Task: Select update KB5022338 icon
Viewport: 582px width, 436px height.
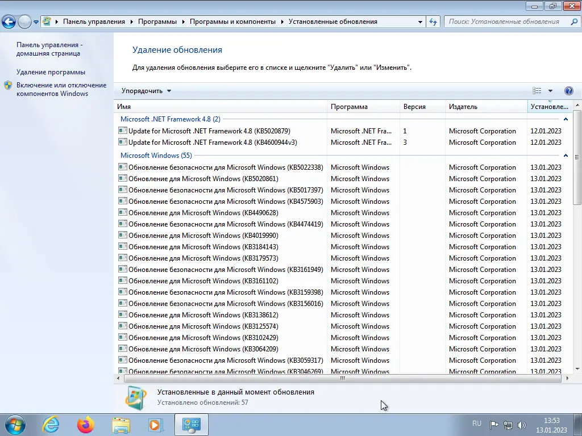Action: point(123,167)
